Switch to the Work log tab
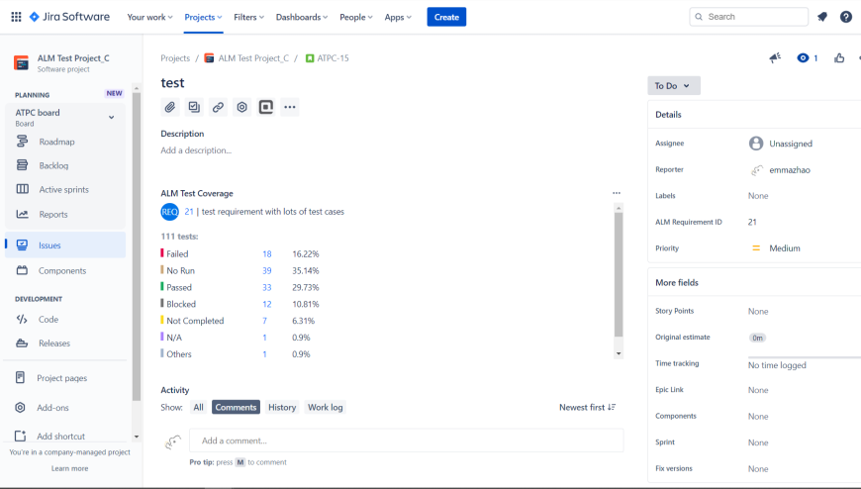This screenshot has width=861, height=489. [325, 407]
